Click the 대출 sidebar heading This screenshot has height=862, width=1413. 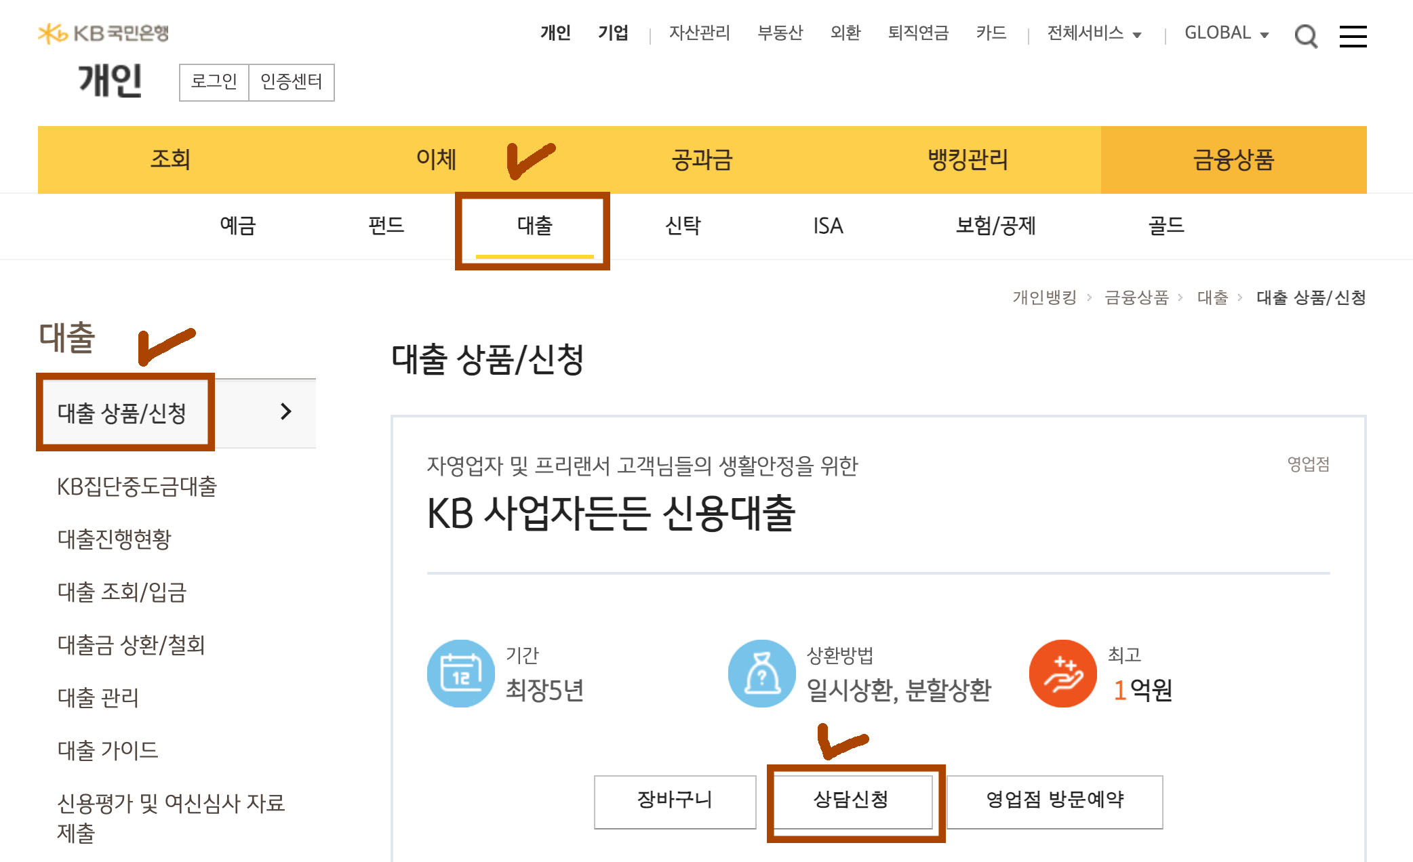pyautogui.click(x=67, y=337)
